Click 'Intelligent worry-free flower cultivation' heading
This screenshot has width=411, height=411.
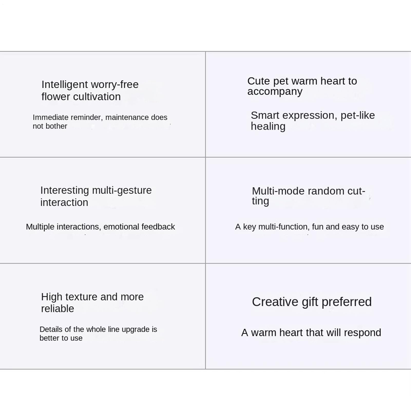click(90, 90)
